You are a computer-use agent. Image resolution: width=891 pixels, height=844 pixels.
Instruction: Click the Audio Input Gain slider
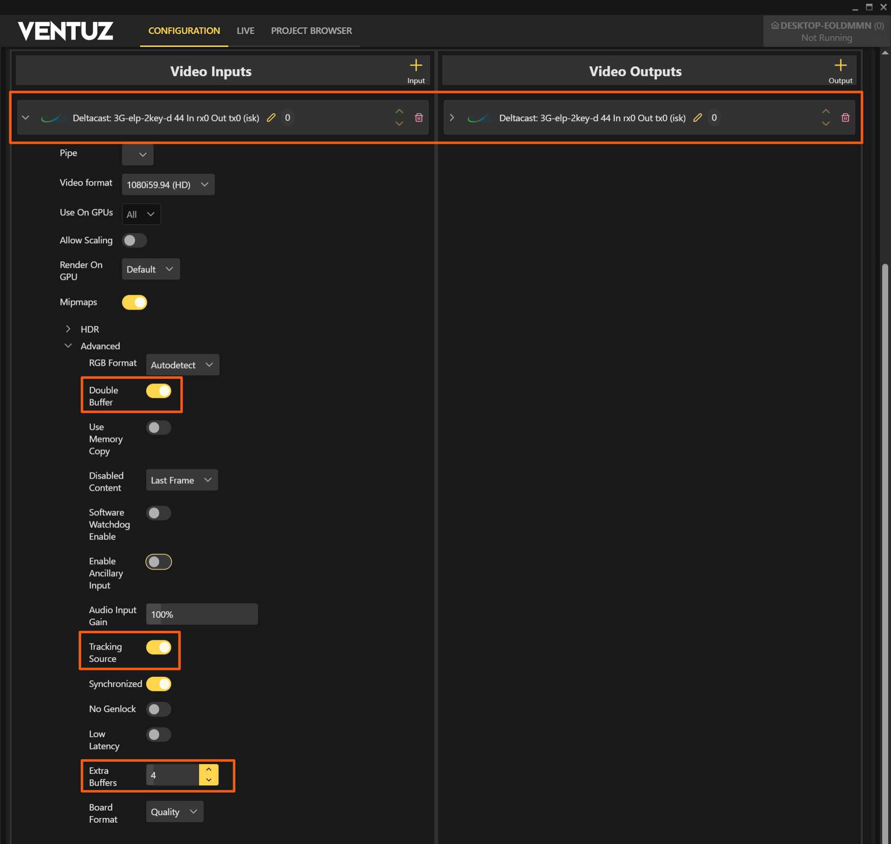click(202, 614)
